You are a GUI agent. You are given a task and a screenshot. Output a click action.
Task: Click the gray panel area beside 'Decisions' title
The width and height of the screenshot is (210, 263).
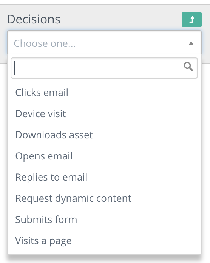click(120, 19)
